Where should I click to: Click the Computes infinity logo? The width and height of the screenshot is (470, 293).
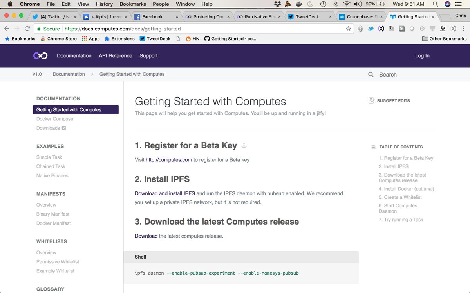pos(40,56)
